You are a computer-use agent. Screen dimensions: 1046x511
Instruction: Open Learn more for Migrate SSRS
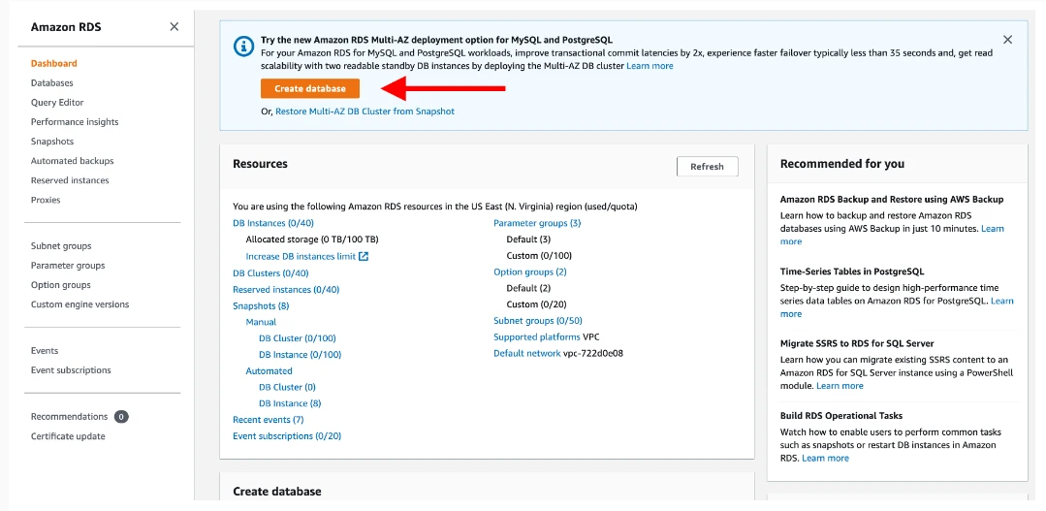[x=840, y=386]
